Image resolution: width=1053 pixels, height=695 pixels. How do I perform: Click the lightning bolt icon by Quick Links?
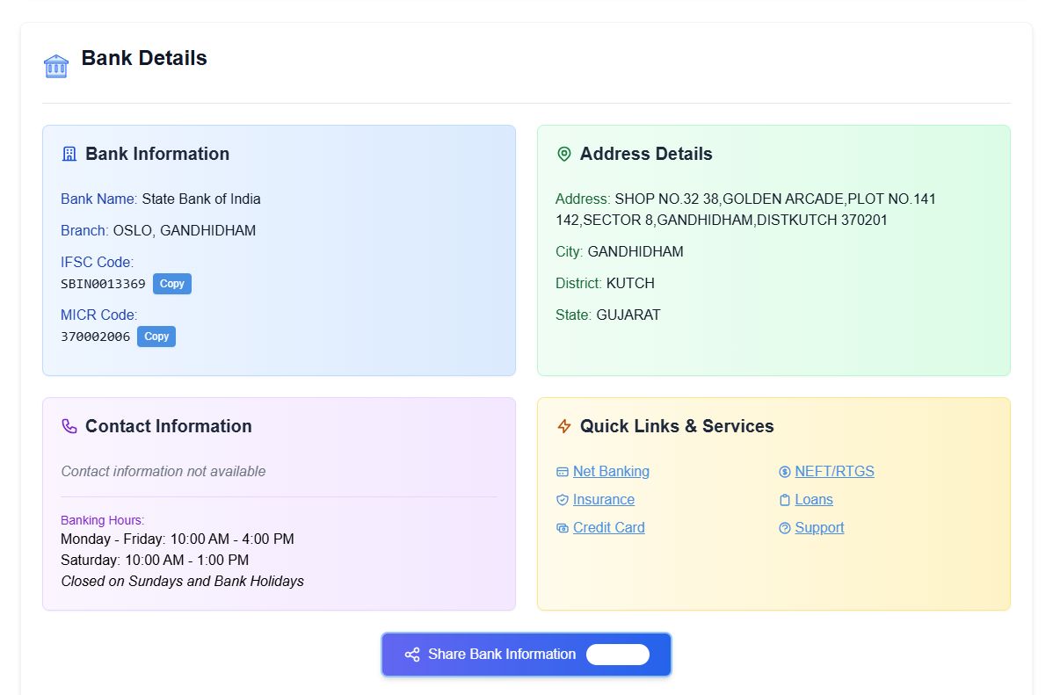coord(564,426)
